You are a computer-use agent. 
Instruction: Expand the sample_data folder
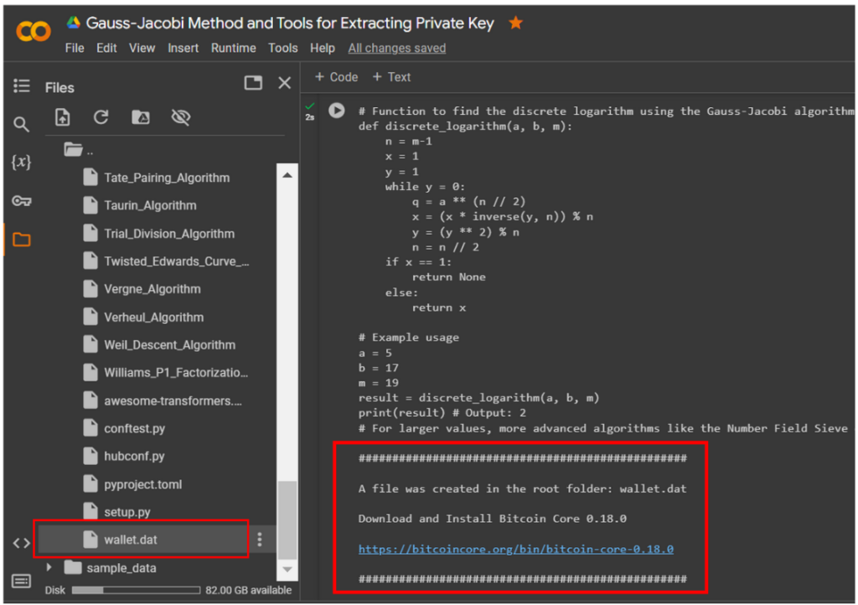pos(49,567)
